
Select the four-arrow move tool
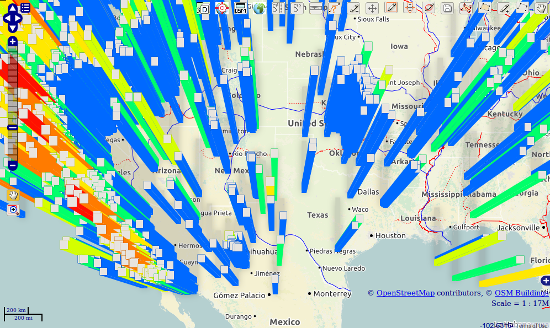click(x=372, y=8)
